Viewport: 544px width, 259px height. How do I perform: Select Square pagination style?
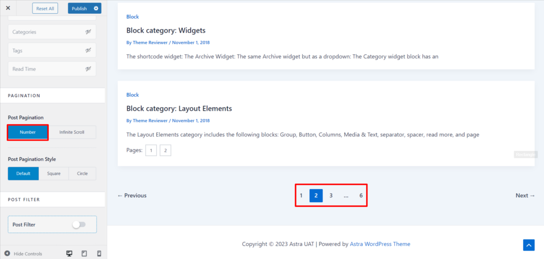tap(54, 174)
